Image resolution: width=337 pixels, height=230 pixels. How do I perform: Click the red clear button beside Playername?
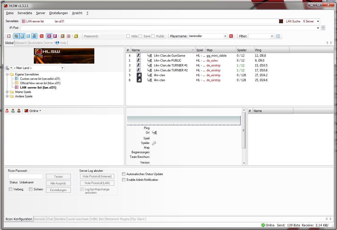(x=231, y=36)
